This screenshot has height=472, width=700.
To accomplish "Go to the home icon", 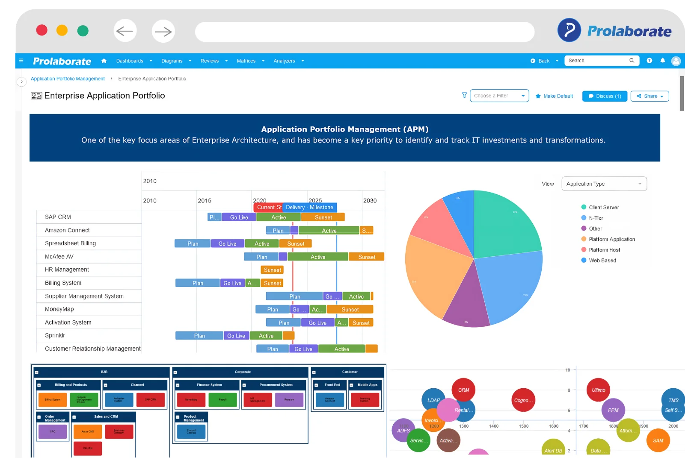I will [104, 61].
